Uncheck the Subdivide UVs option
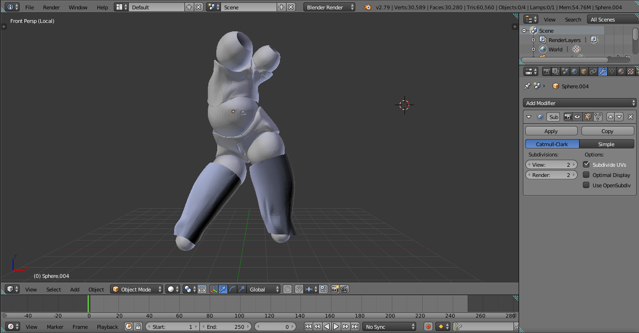The image size is (639, 333). tap(586, 164)
